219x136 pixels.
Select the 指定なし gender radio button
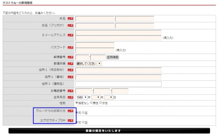coord(77,103)
